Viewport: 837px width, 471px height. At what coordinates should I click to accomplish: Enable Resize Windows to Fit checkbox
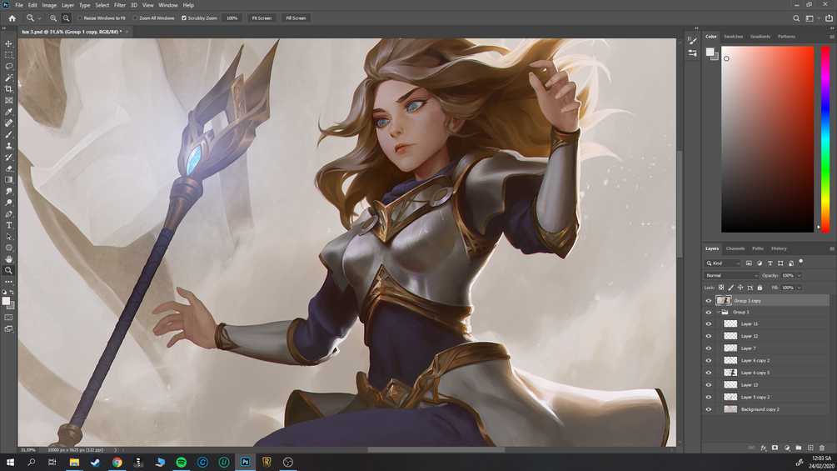[80, 18]
